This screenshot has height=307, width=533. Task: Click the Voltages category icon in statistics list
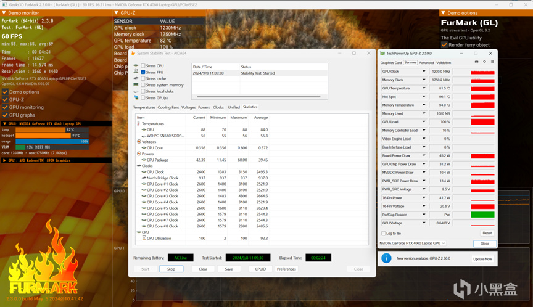coord(139,142)
